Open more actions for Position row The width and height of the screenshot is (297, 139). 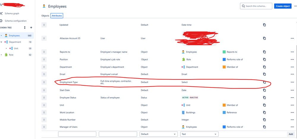click(292, 60)
